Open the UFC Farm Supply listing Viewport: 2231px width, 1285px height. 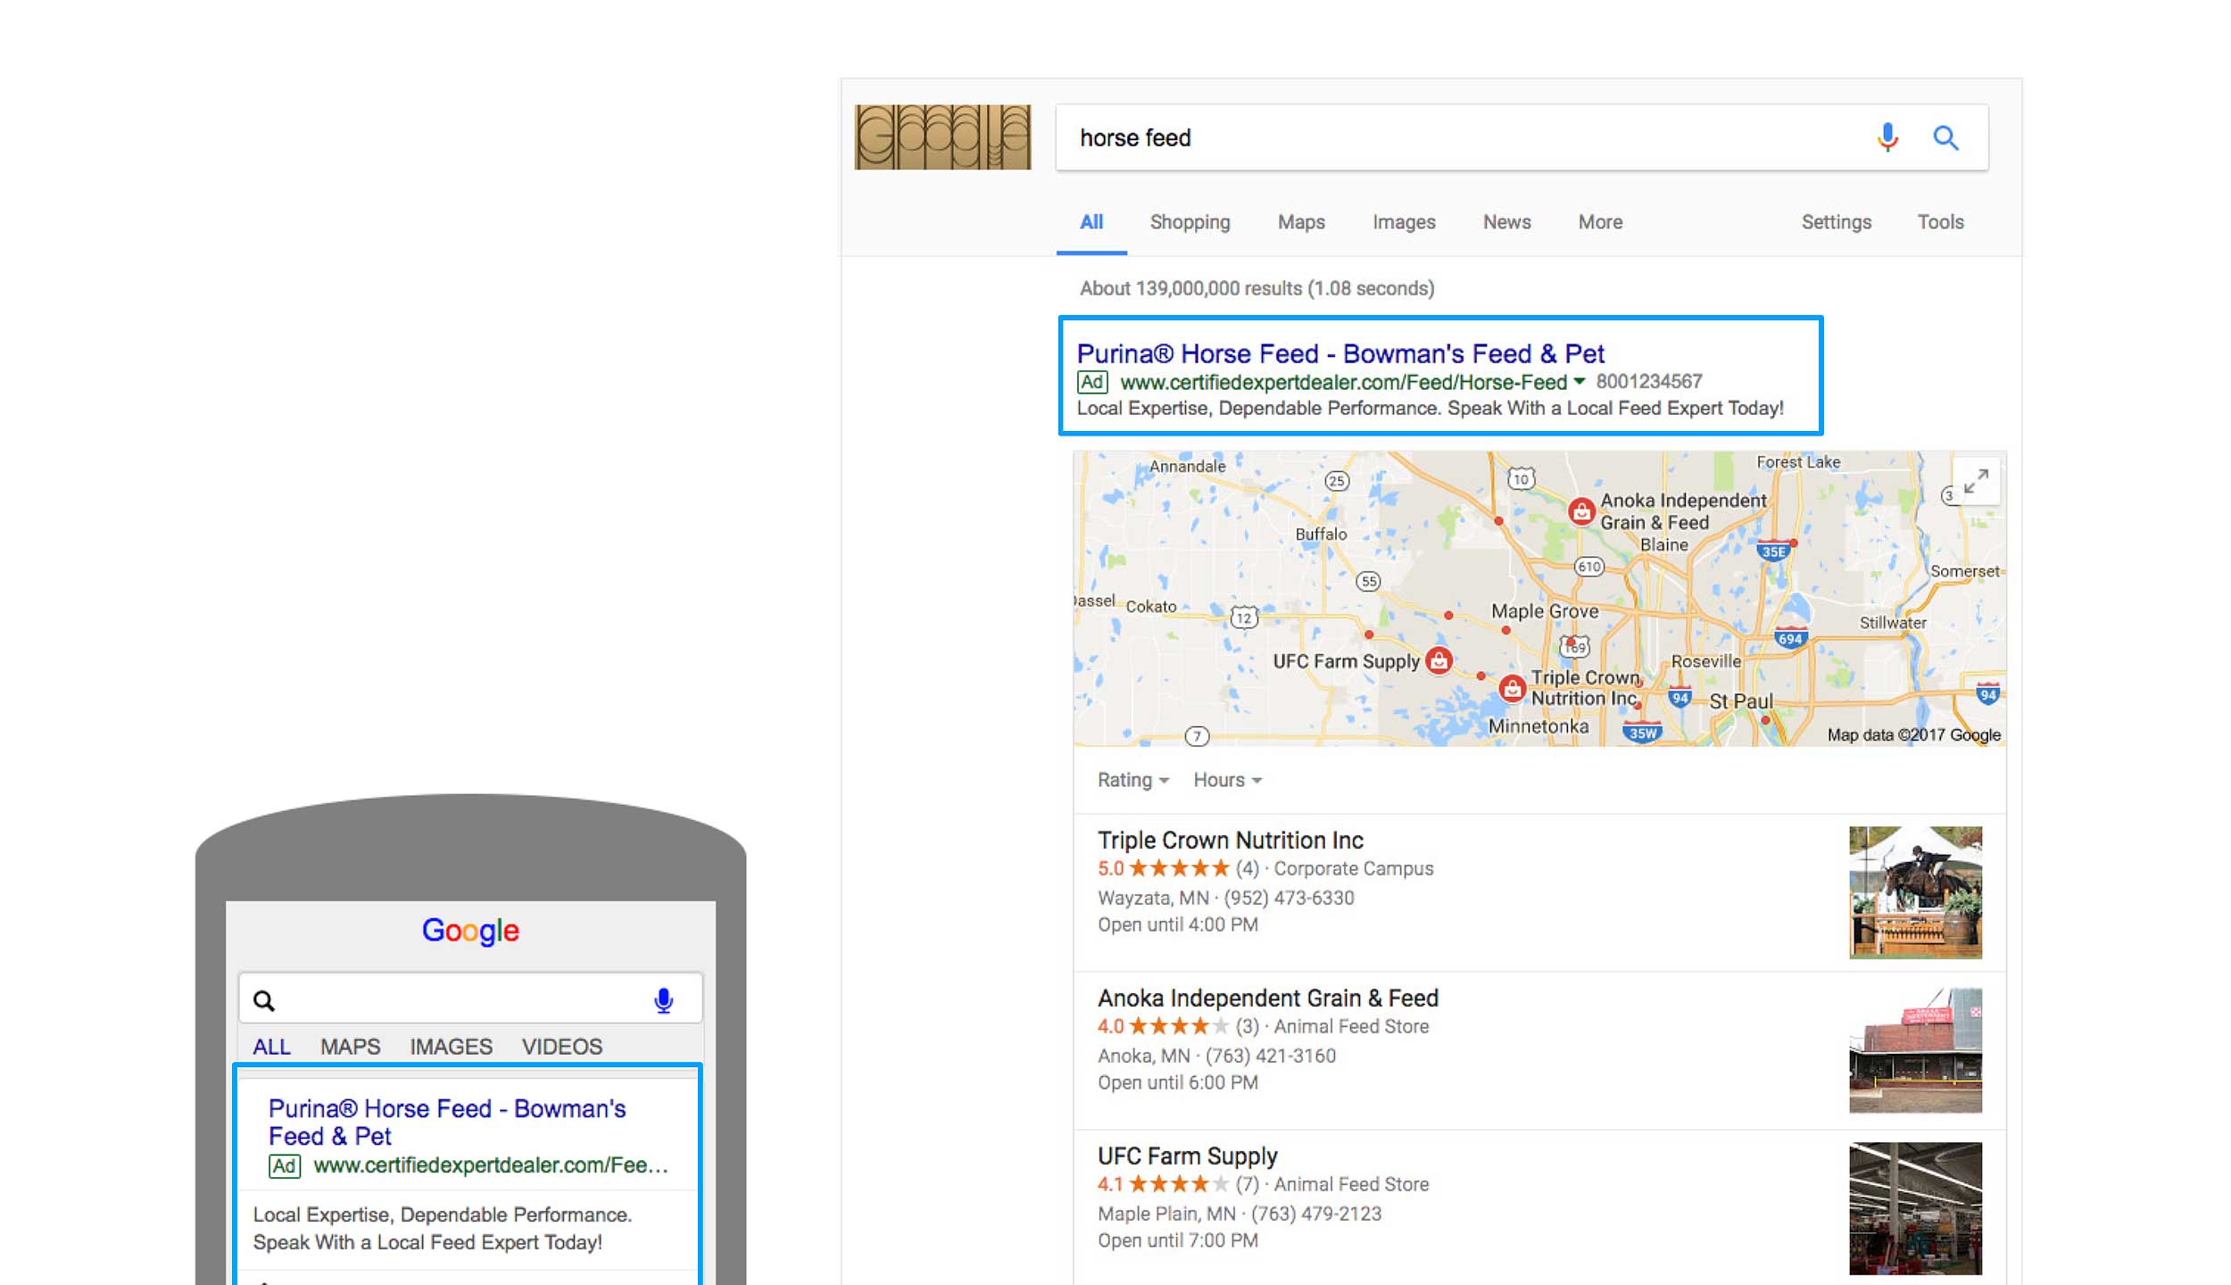(1187, 1156)
